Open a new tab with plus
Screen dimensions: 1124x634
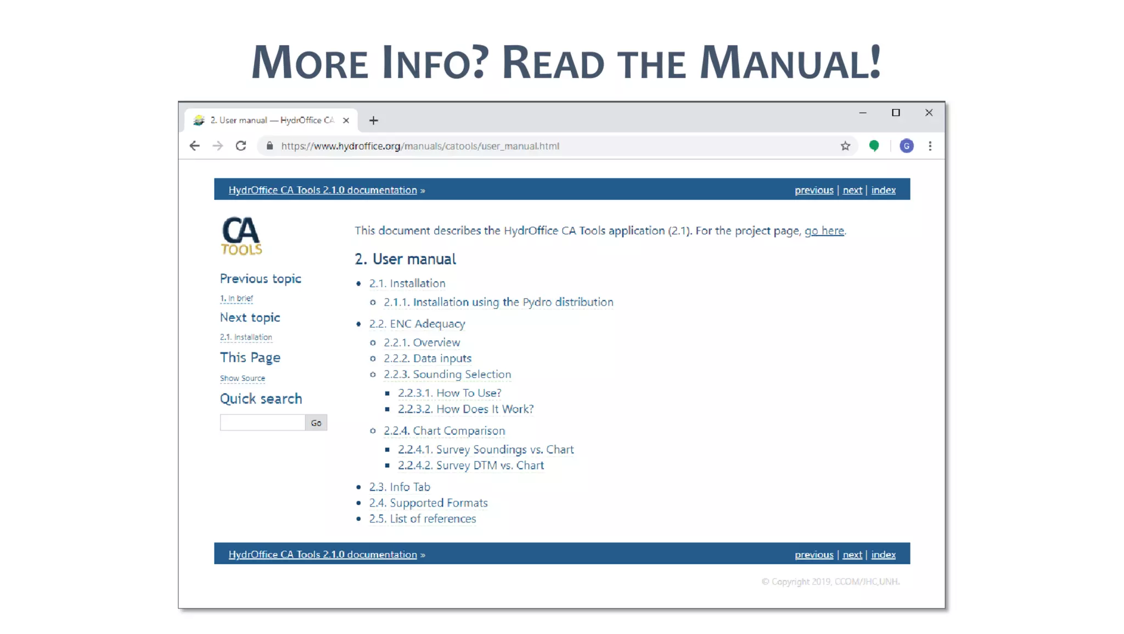373,120
